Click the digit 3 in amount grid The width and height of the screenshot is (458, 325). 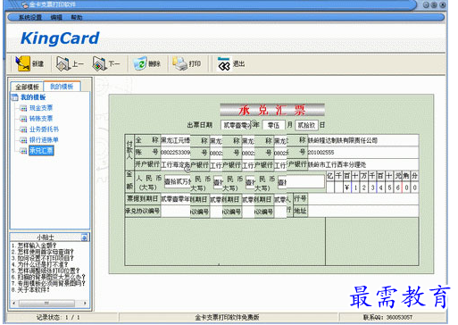pyautogui.click(x=372, y=187)
